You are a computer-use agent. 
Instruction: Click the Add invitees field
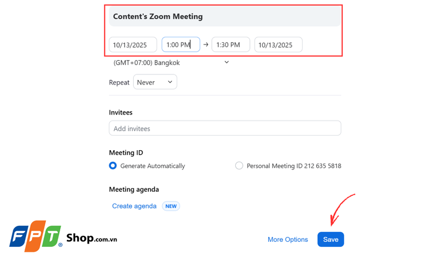(225, 128)
